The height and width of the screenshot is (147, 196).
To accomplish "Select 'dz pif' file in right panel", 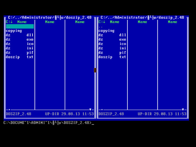I will pyautogui.click(x=112, y=53).
